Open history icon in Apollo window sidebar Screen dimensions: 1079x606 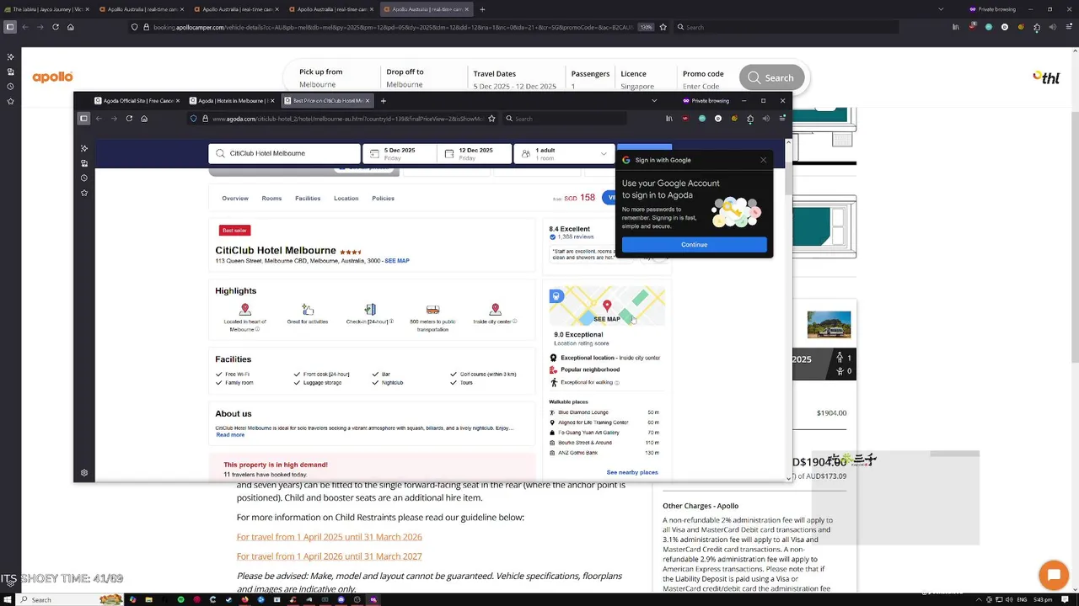[x=10, y=87]
